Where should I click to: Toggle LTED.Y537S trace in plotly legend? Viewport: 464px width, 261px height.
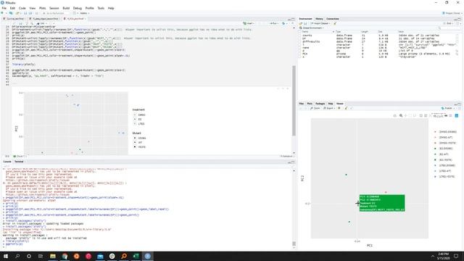click(x=444, y=177)
